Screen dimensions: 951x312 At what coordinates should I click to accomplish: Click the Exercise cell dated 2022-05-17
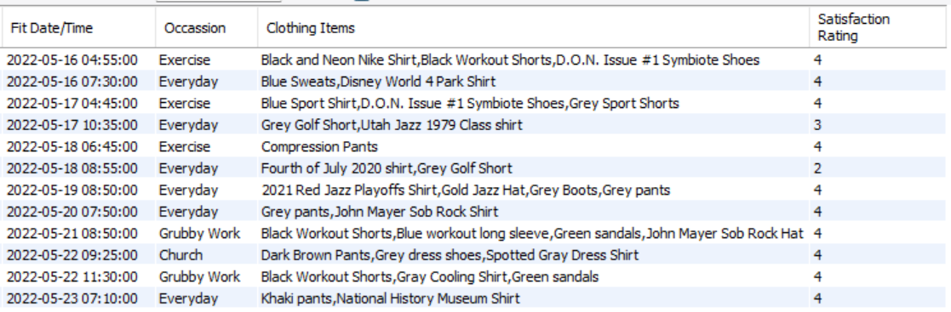tap(207, 103)
